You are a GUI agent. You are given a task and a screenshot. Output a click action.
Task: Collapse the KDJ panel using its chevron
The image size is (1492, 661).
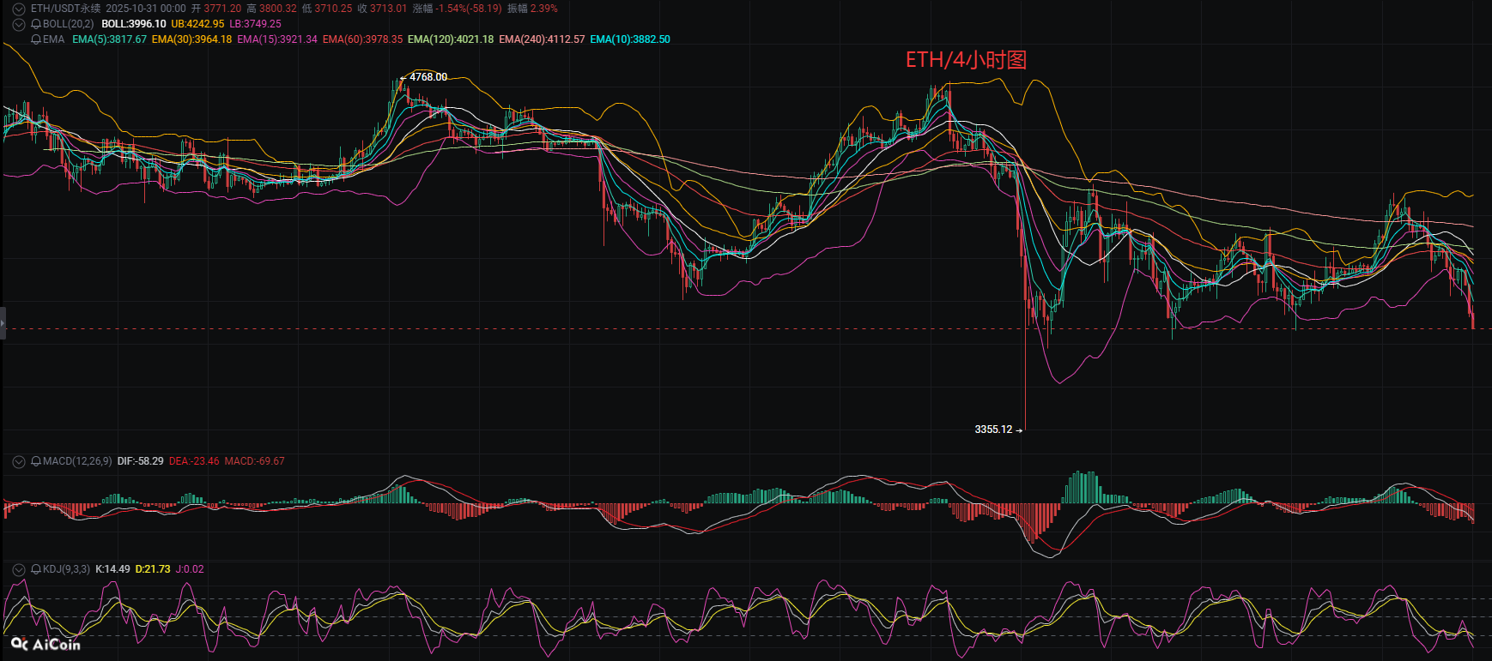pos(18,569)
